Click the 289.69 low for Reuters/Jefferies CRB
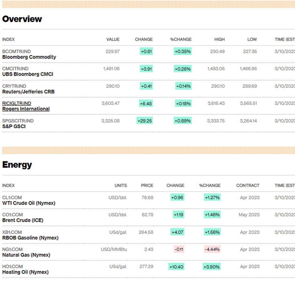The image size is (295, 284). [249, 86]
